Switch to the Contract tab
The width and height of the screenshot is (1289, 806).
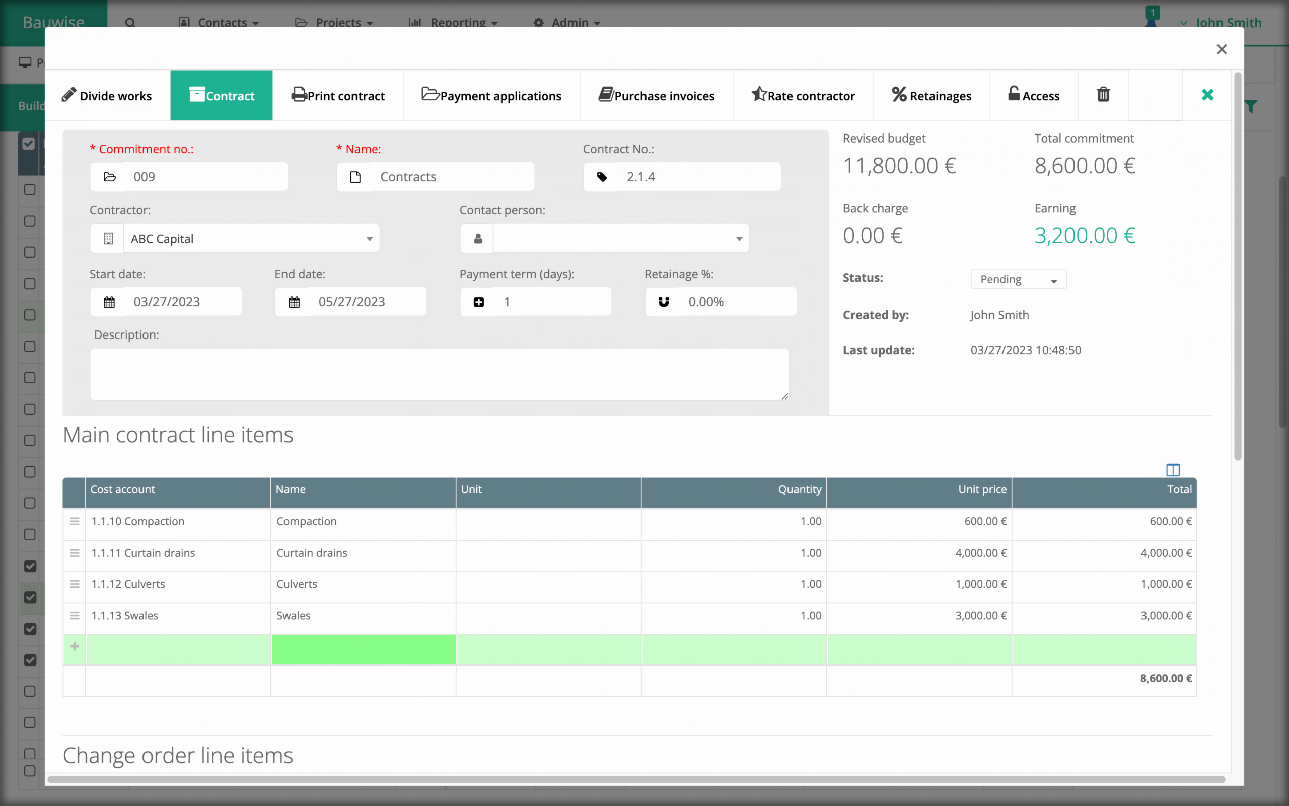[x=221, y=95]
